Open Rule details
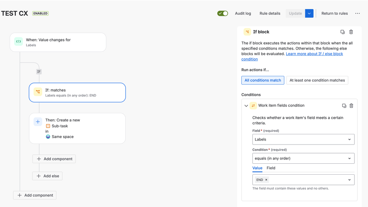The width and height of the screenshot is (368, 207). (270, 13)
